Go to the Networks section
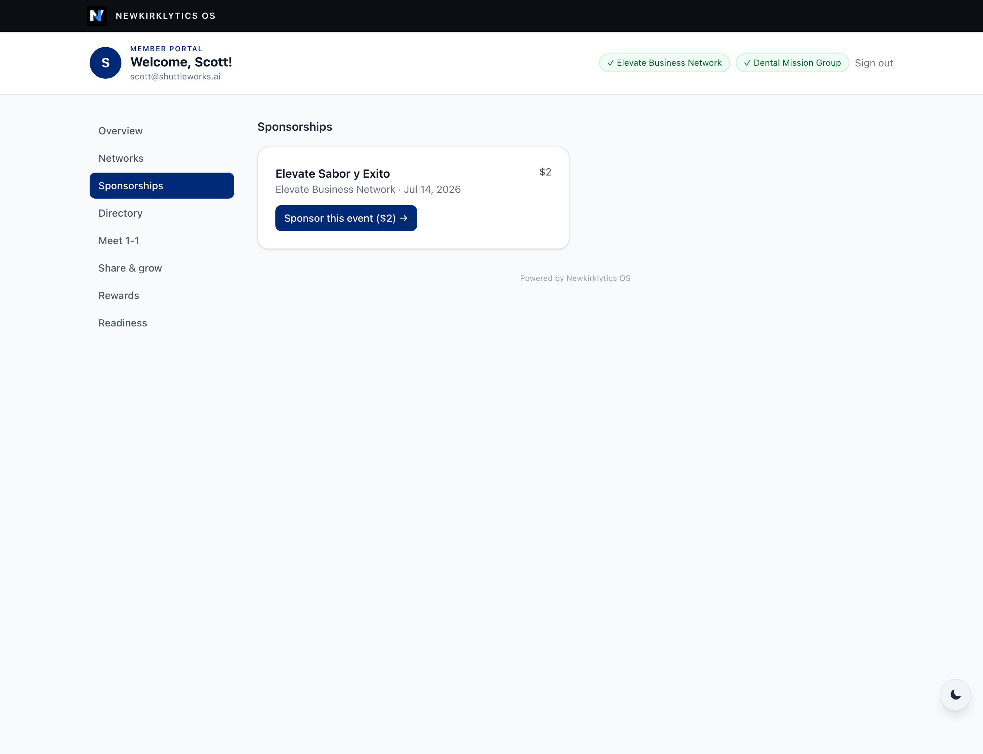This screenshot has height=754, width=983. (162, 158)
